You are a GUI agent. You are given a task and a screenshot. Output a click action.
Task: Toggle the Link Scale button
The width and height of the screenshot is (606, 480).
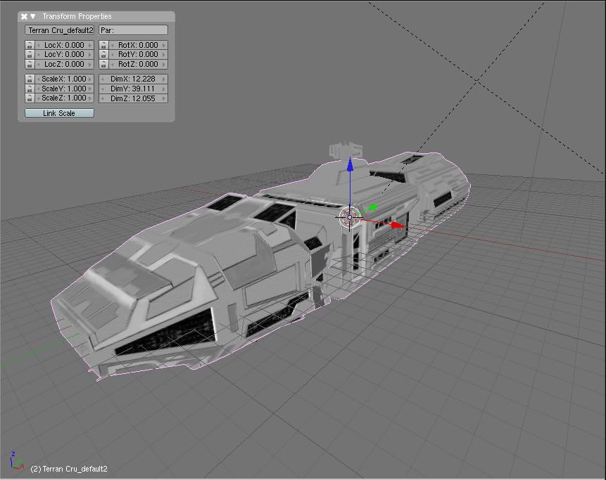(x=60, y=113)
